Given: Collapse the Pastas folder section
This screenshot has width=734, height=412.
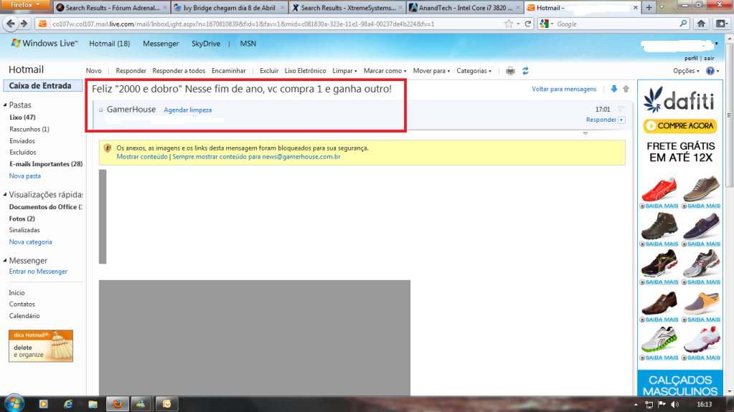Looking at the screenshot, I should tap(5, 105).
